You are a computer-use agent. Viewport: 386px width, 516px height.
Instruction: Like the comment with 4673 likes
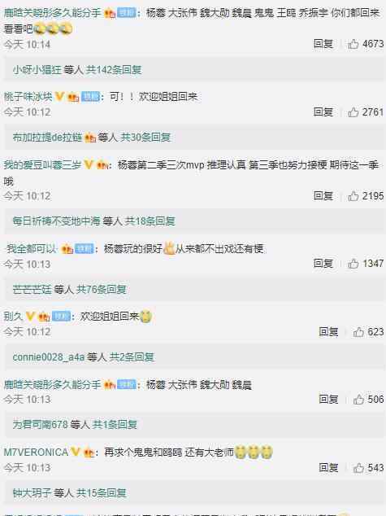pyautogui.click(x=353, y=44)
